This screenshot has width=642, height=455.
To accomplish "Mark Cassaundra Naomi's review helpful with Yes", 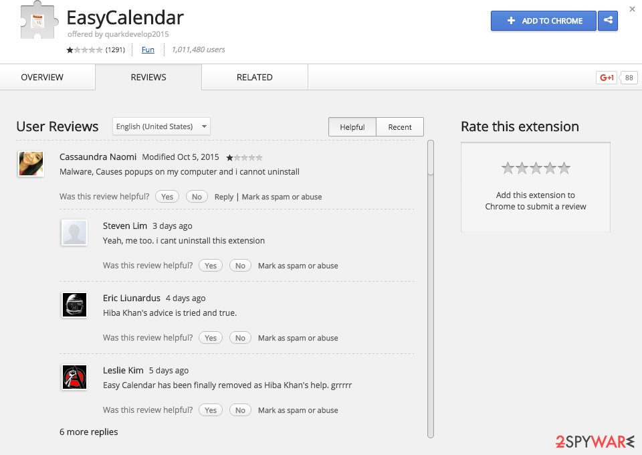I will coord(167,197).
